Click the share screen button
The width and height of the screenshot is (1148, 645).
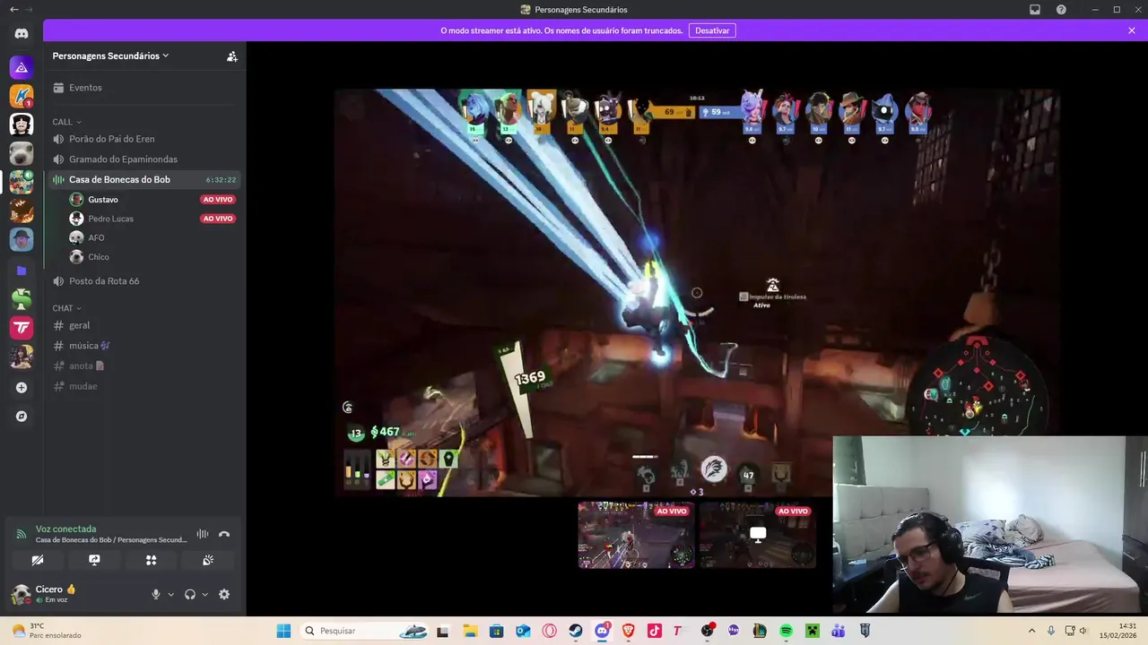[94, 560]
